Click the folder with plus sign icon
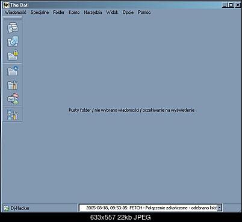 click(13, 71)
